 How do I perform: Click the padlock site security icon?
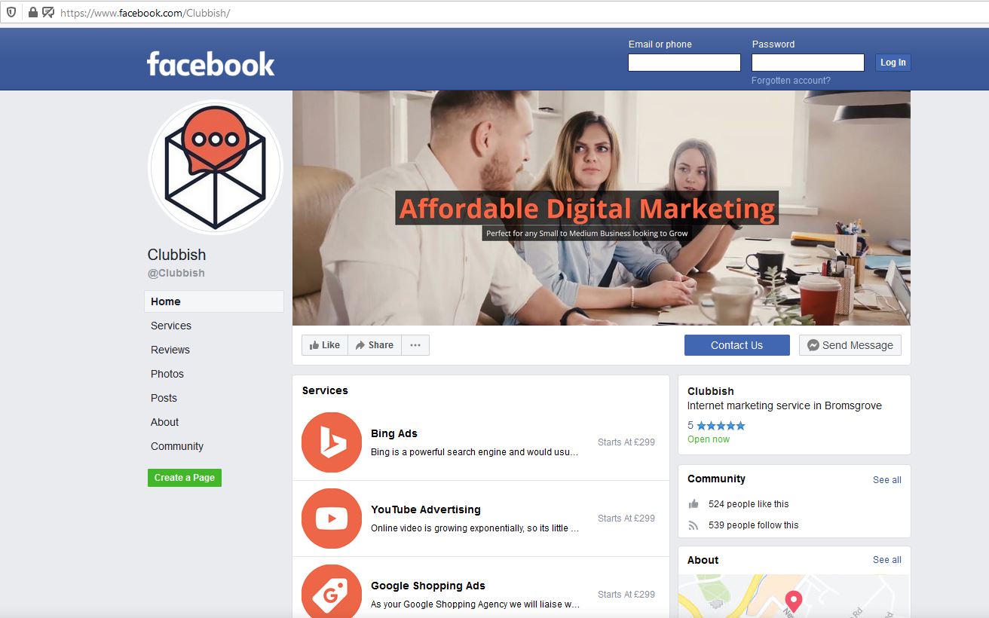(x=32, y=12)
